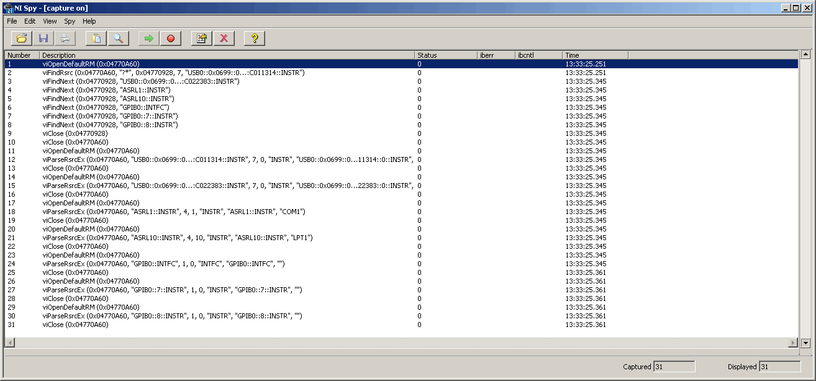This screenshot has height=381, width=816.
Task: Open the Edit menu
Action: click(30, 21)
